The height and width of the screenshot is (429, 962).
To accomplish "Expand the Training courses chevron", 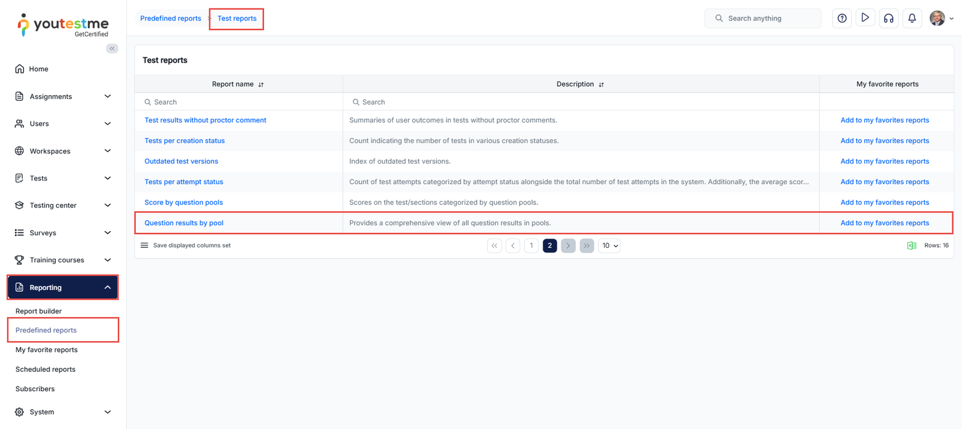I will tap(108, 260).
